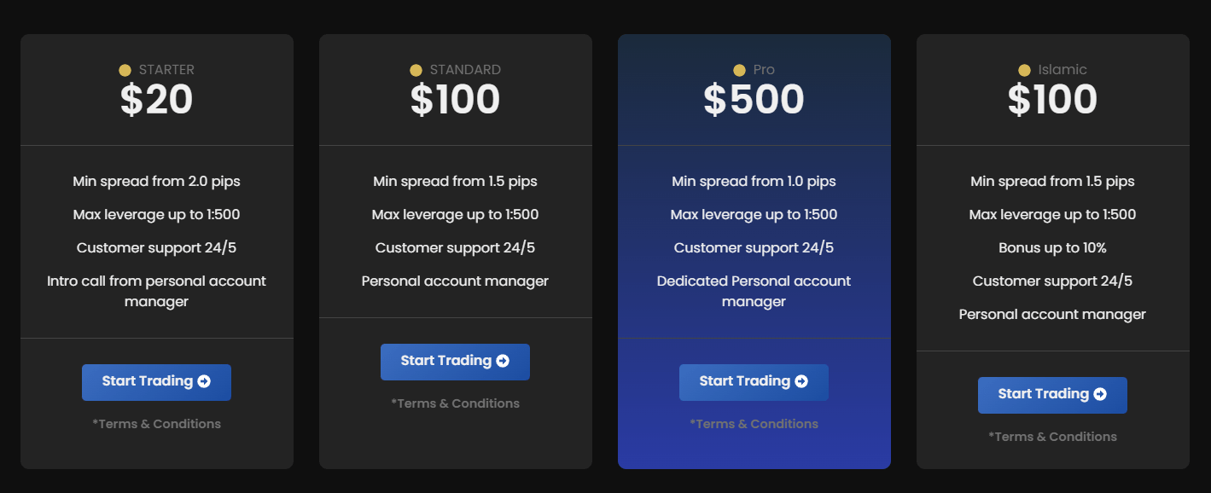Image resolution: width=1211 pixels, height=493 pixels.
Task: Click the yellow dot beside Islamic label
Action: pos(1024,70)
